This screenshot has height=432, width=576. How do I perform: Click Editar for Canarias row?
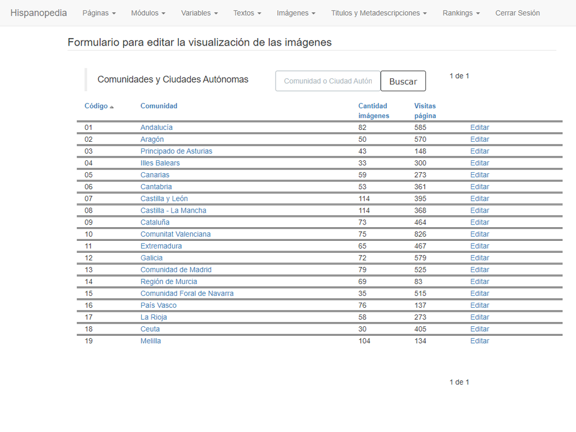(480, 175)
